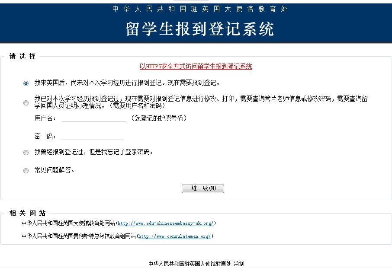
Task: Click the 中华人民共和国驻英国大使馆教育处 header text
Action: click(200, 9)
